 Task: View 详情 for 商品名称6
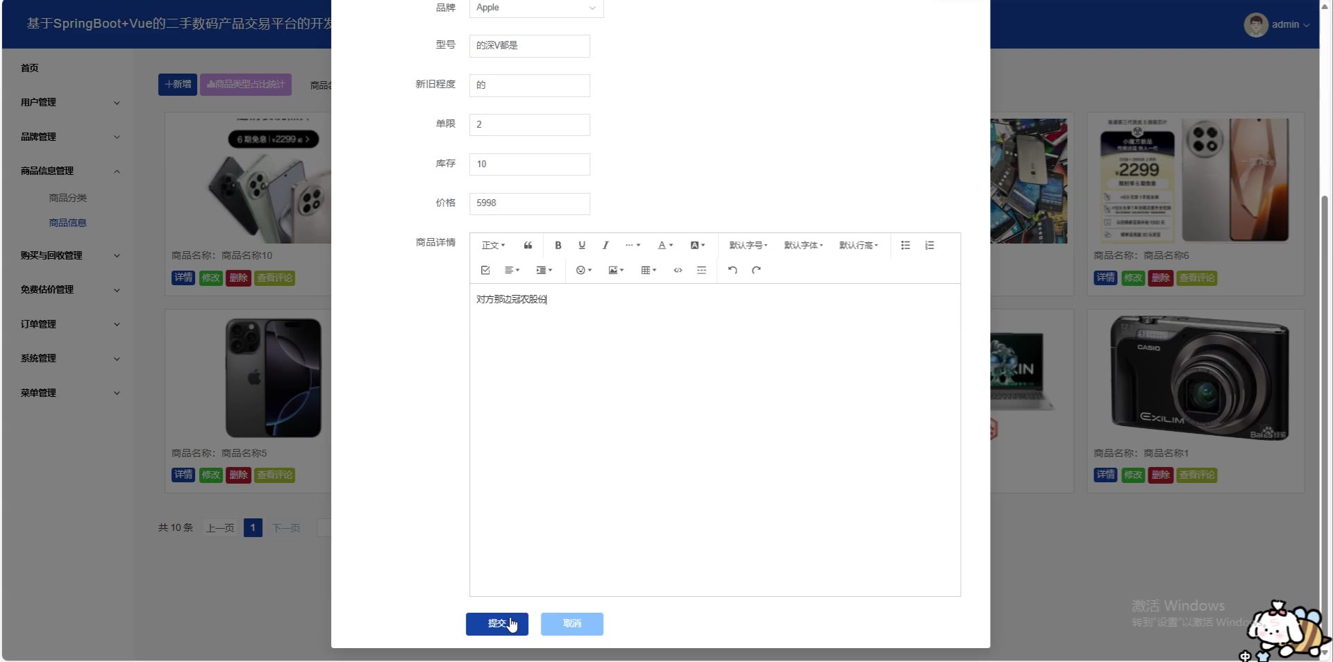[1106, 278]
